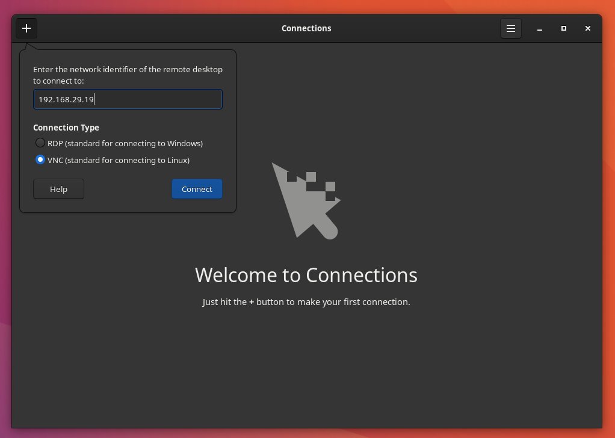This screenshot has width=615, height=438.
Task: Maximize the Connections window
Action: 564,28
